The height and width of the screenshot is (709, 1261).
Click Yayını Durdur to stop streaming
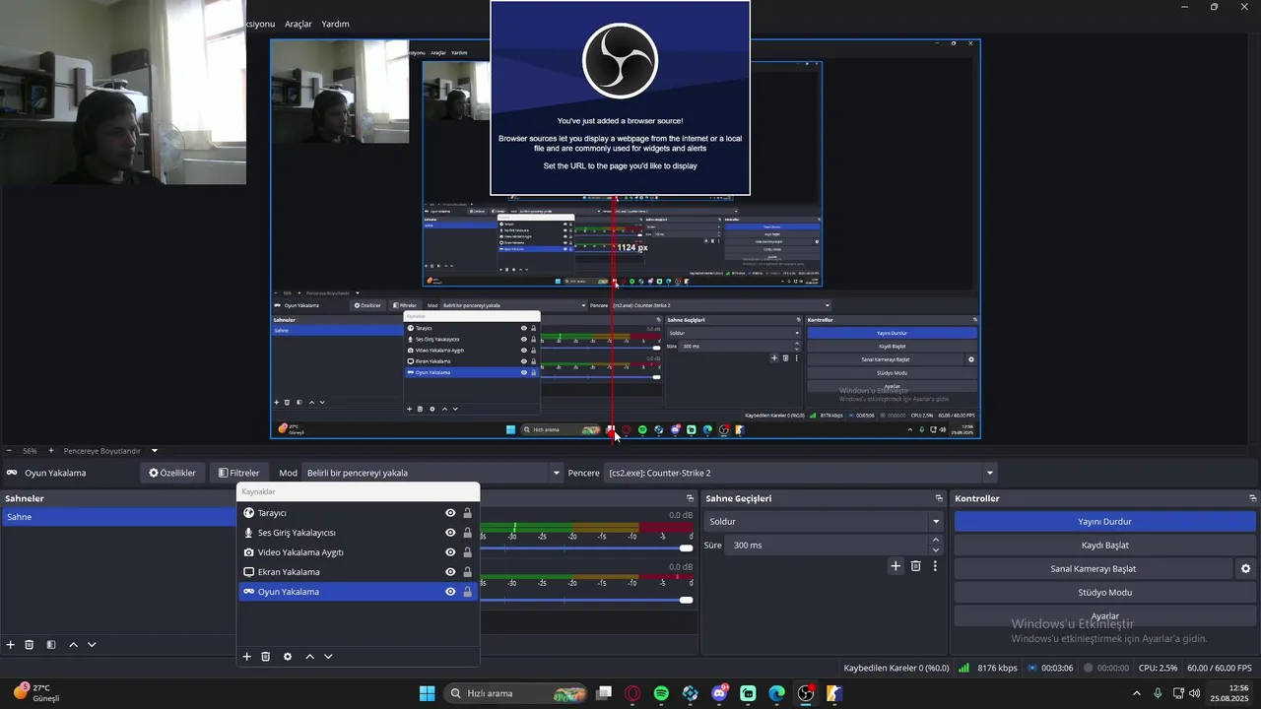point(1104,521)
